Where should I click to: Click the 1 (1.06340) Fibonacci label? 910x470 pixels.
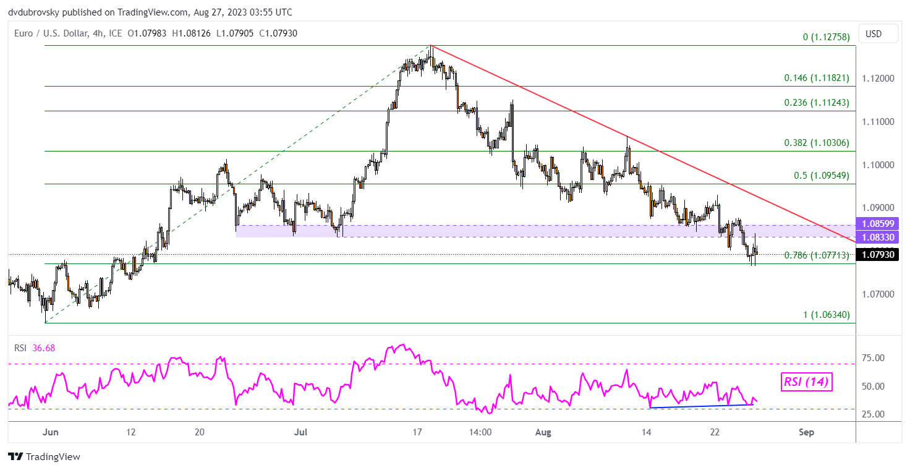[826, 314]
